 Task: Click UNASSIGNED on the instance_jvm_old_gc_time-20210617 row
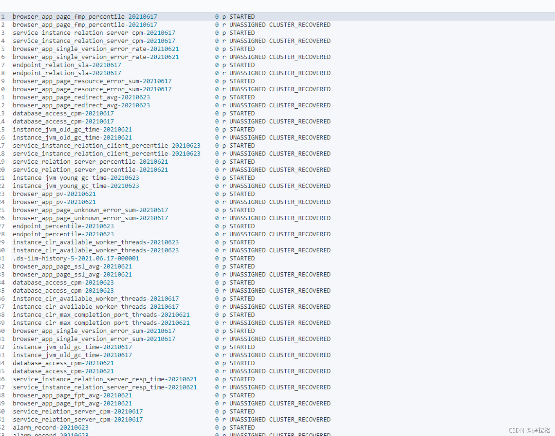tap(247, 355)
